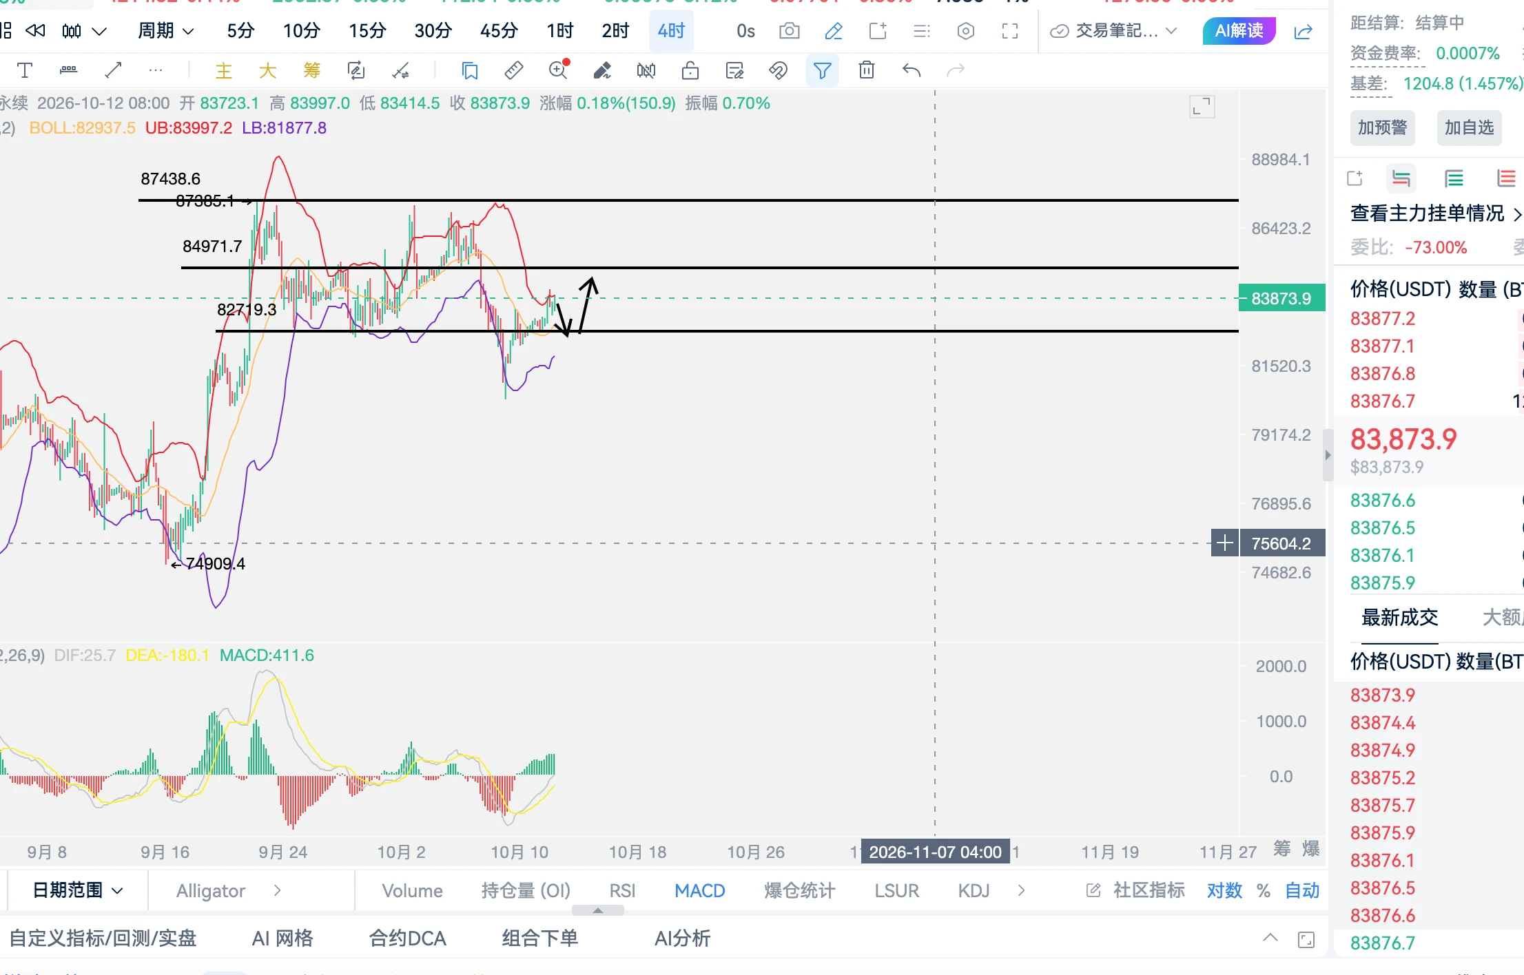Screen dimensions: 1524x975
Task: Select the 主 main-force indicator icon
Action: [x=223, y=70]
